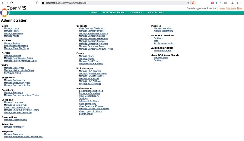Open Find/Create Patient in the navigation bar
Viewport: 244px width, 141px height.
[114, 13]
